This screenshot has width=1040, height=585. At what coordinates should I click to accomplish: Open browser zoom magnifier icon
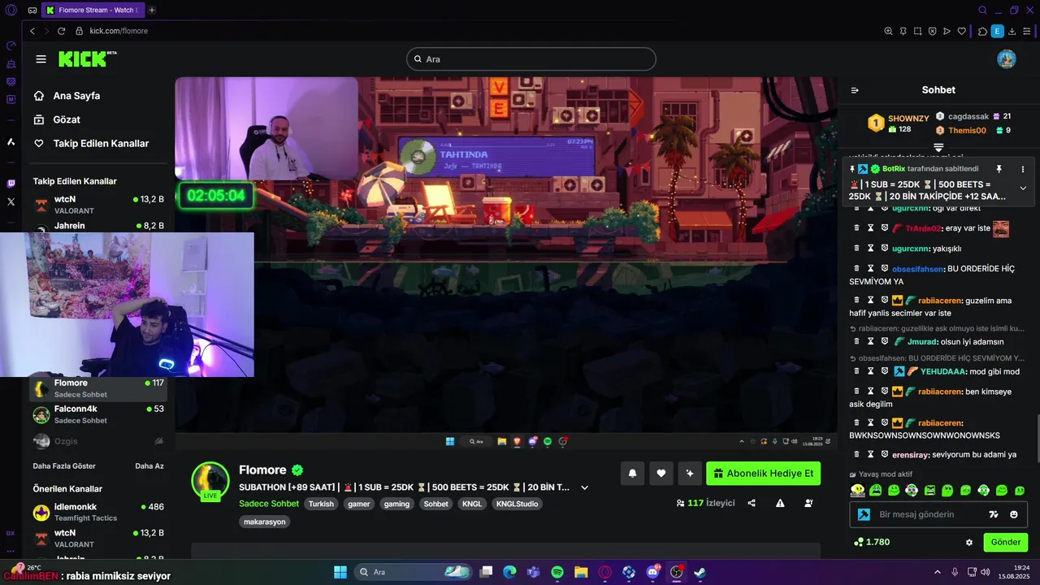888,31
